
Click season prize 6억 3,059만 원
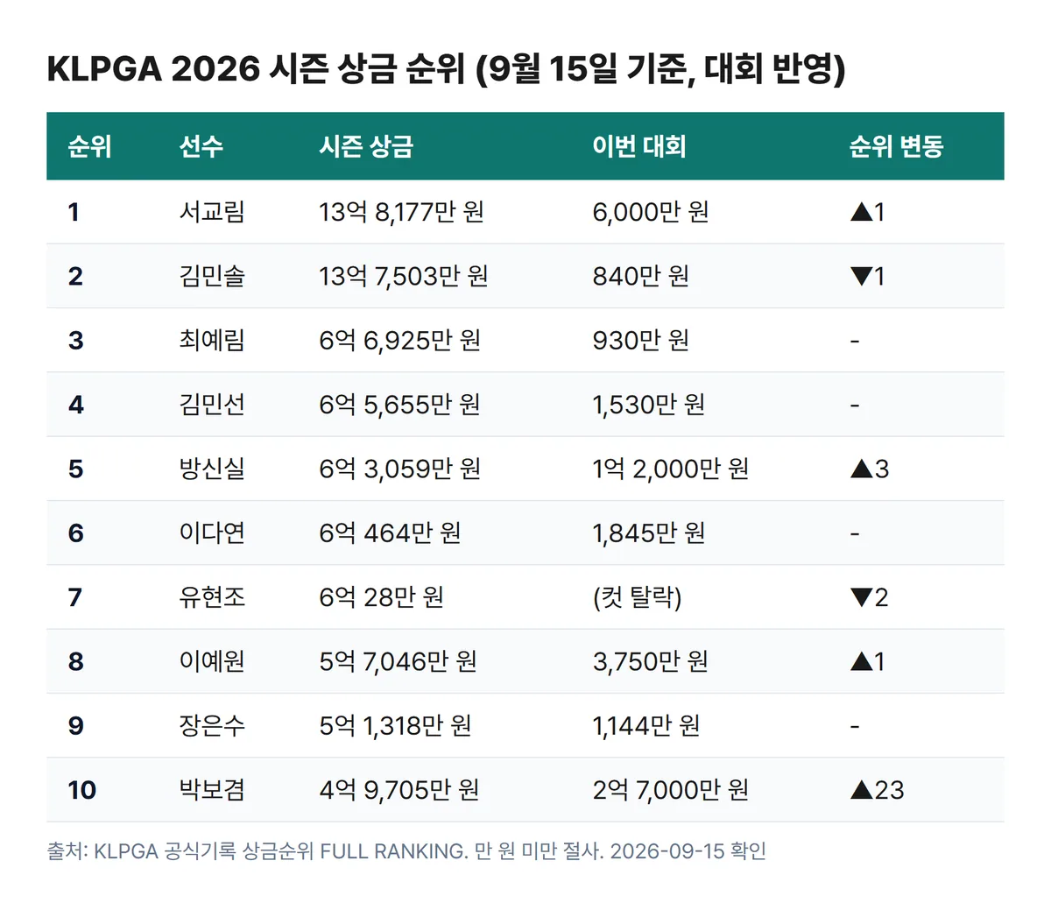pos(399,469)
